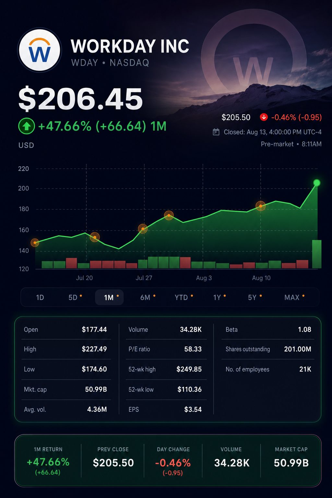Select the 1Y range tab

tap(219, 297)
